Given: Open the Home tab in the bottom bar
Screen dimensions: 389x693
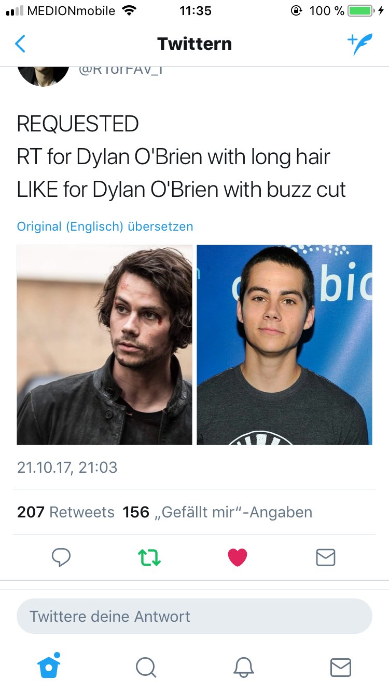Looking at the screenshot, I should click(49, 667).
